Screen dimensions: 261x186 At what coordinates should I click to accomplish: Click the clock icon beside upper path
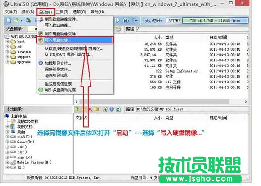(x=118, y=29)
